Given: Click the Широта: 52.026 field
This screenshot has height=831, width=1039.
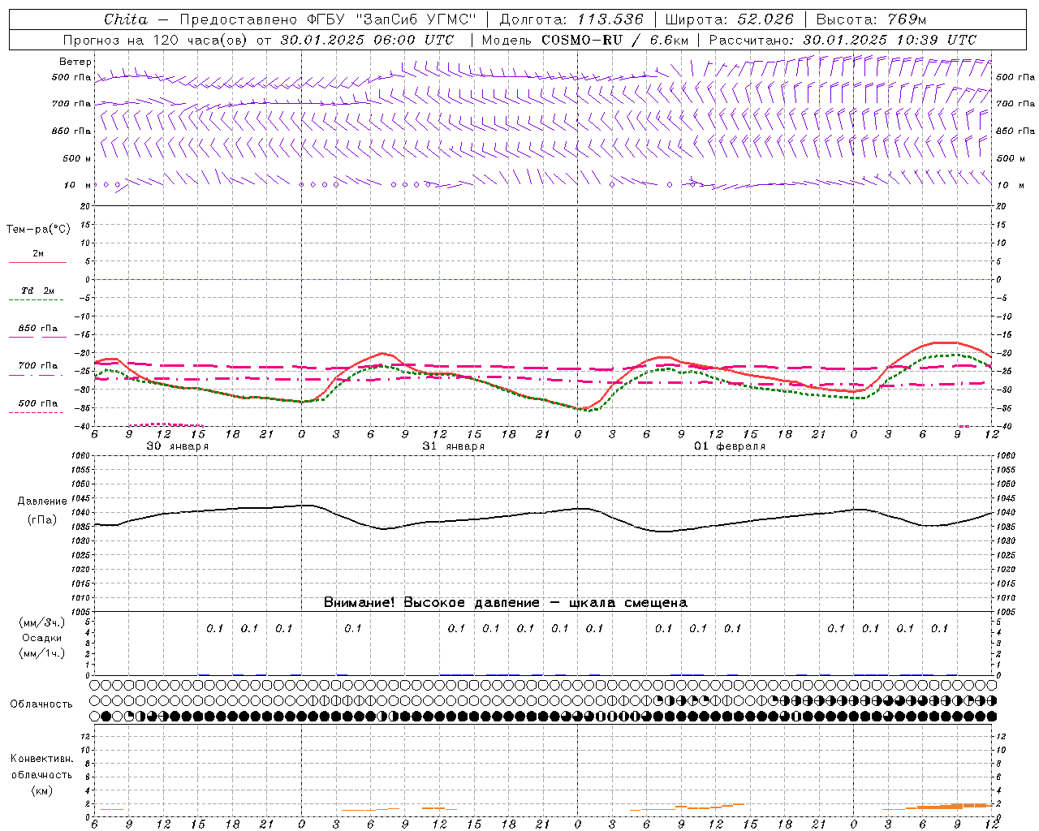Looking at the screenshot, I should tap(729, 19).
